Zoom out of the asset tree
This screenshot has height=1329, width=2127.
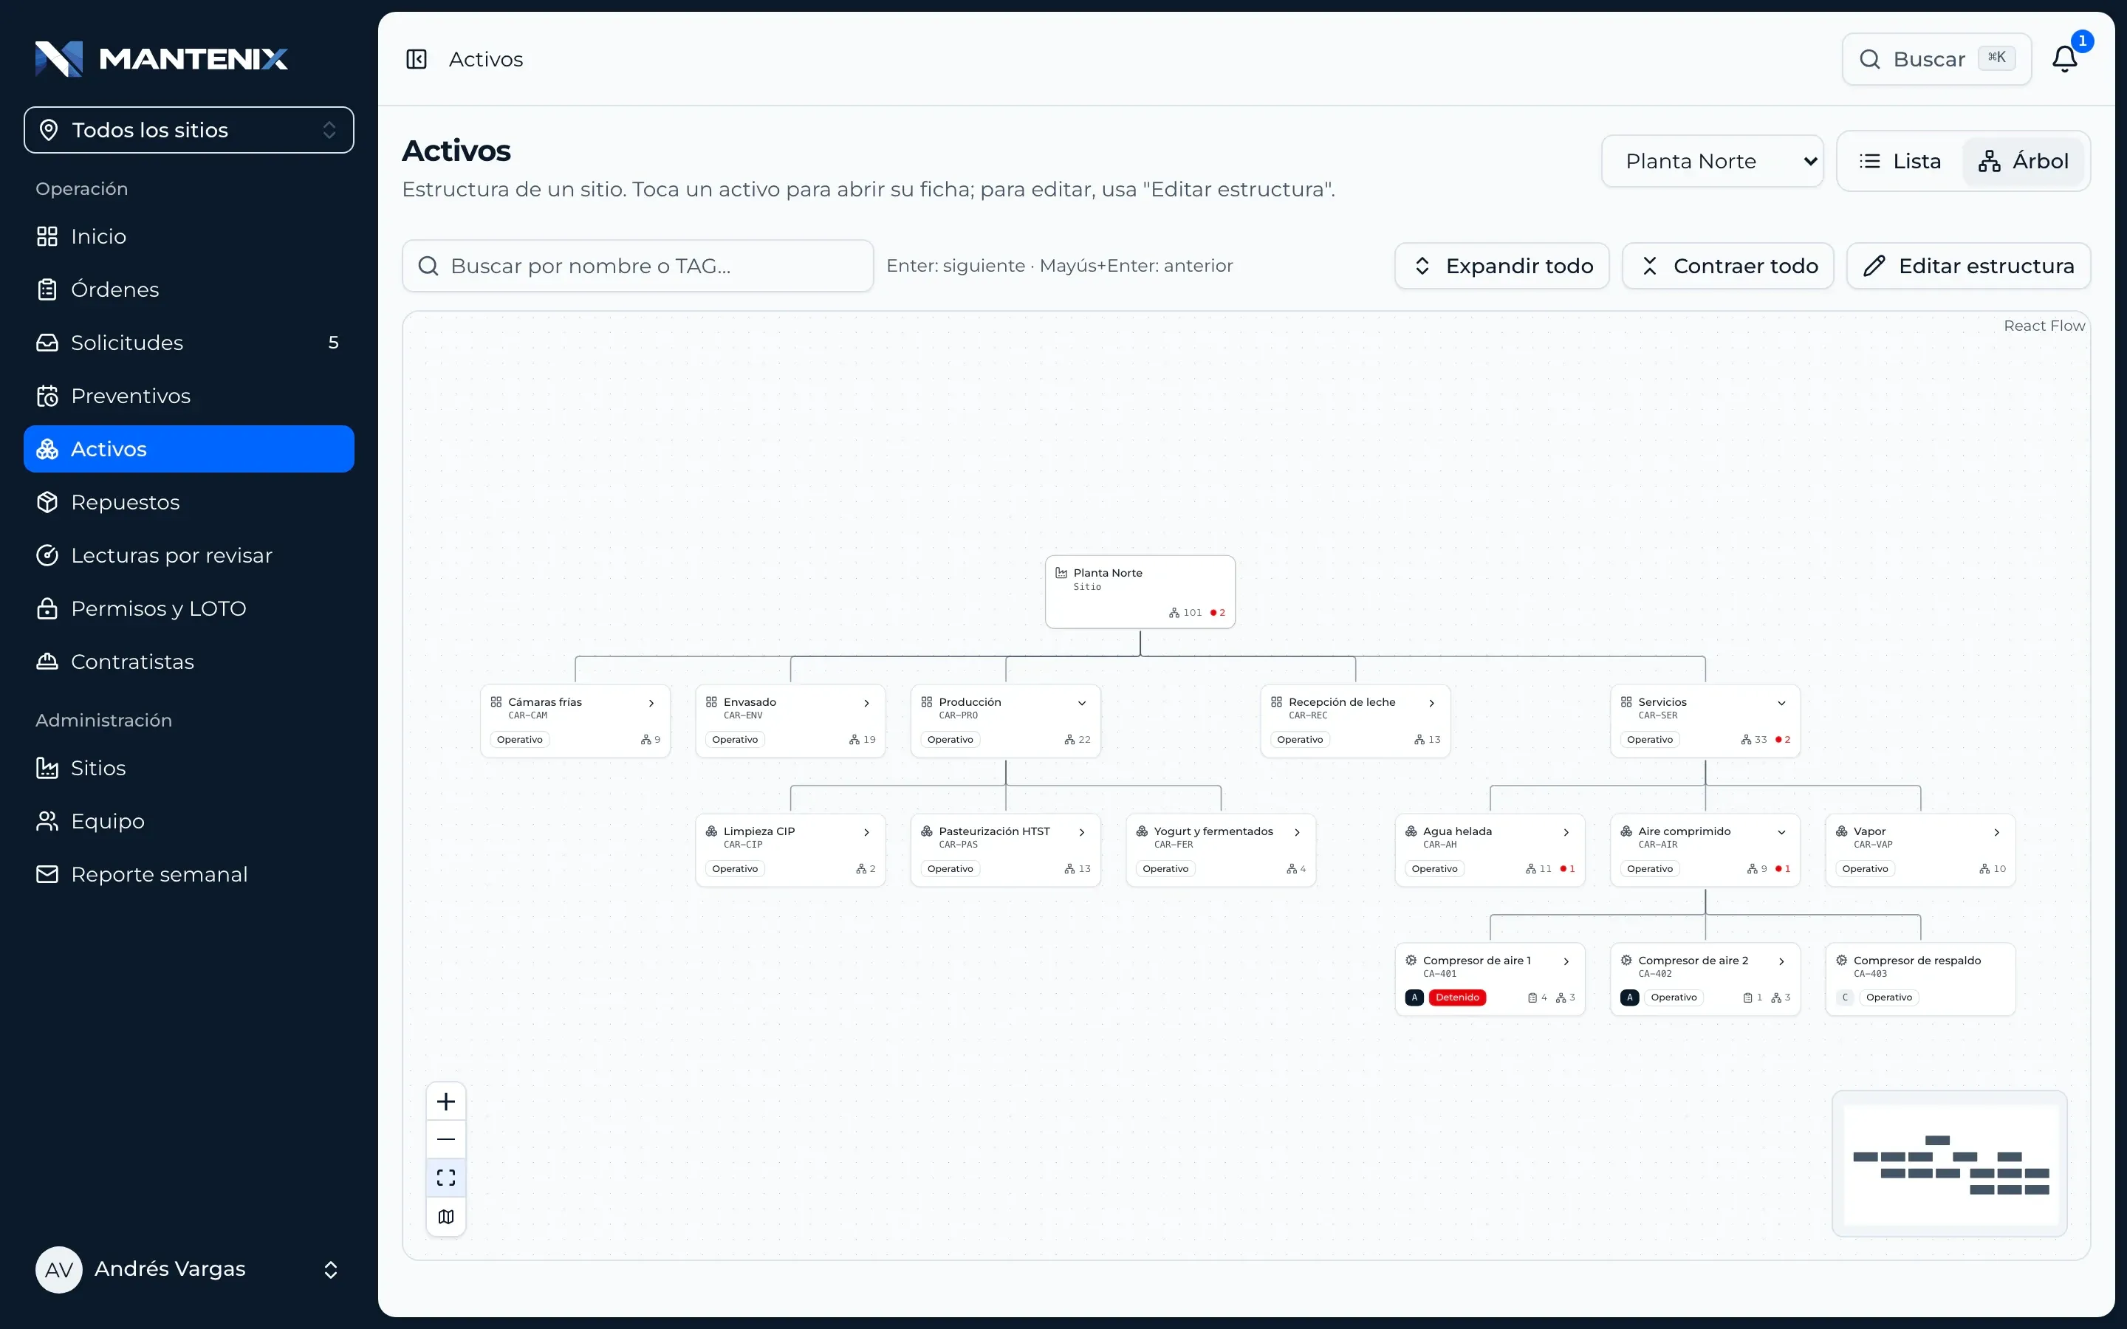(445, 1139)
